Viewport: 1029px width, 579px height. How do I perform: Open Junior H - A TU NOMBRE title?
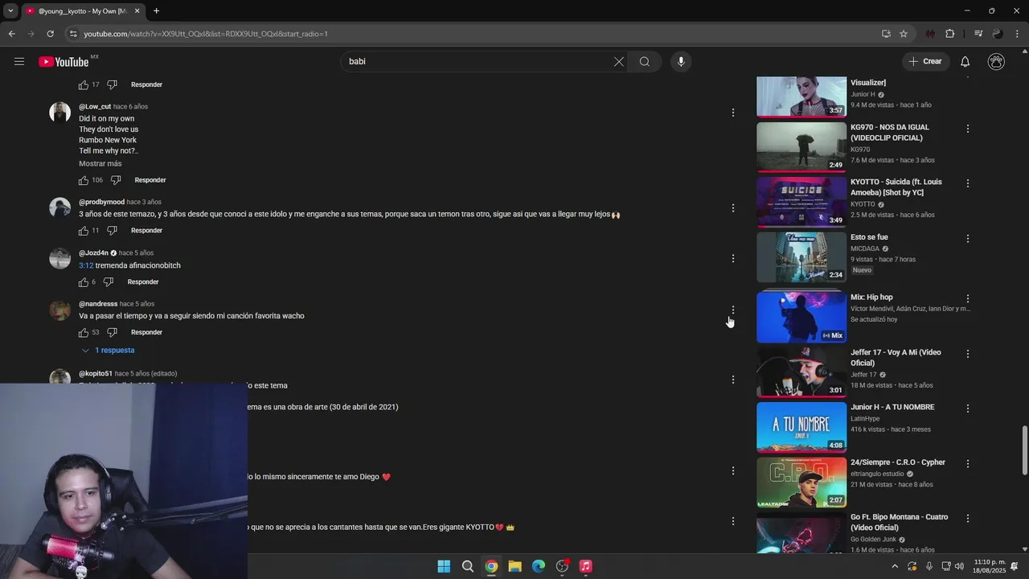coord(892,408)
